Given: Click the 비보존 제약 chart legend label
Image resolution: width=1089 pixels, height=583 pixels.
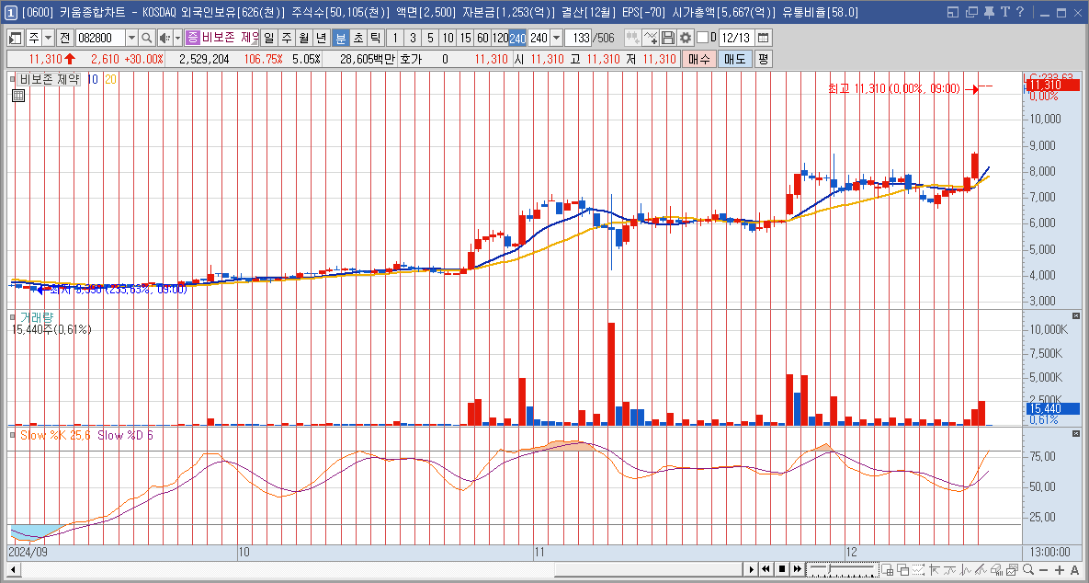Looking at the screenshot, I should 50,80.
